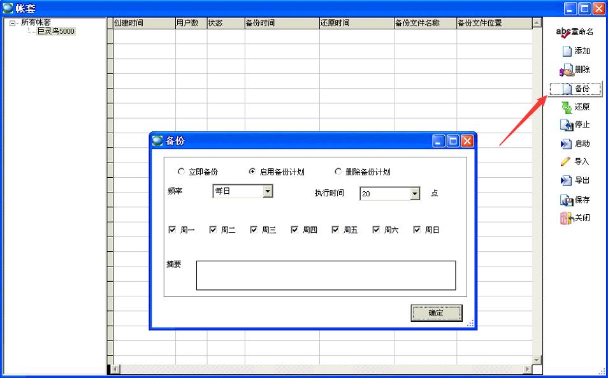Select the 删除备份计划 radio option
The image size is (608, 378).
click(338, 172)
